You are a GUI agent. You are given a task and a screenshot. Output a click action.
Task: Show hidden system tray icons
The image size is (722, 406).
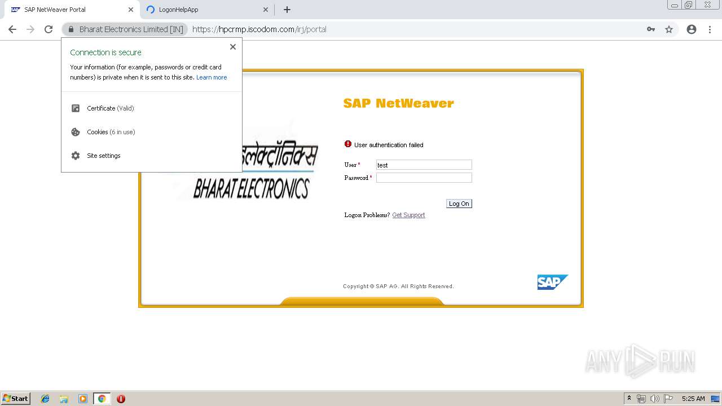click(629, 399)
